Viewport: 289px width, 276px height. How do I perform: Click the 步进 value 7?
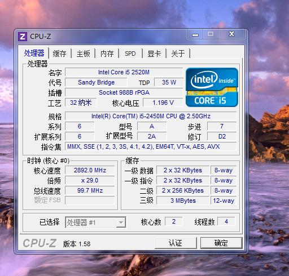[222, 126]
